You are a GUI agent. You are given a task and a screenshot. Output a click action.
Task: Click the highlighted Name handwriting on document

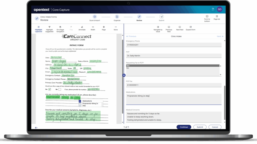click(x=59, y=61)
